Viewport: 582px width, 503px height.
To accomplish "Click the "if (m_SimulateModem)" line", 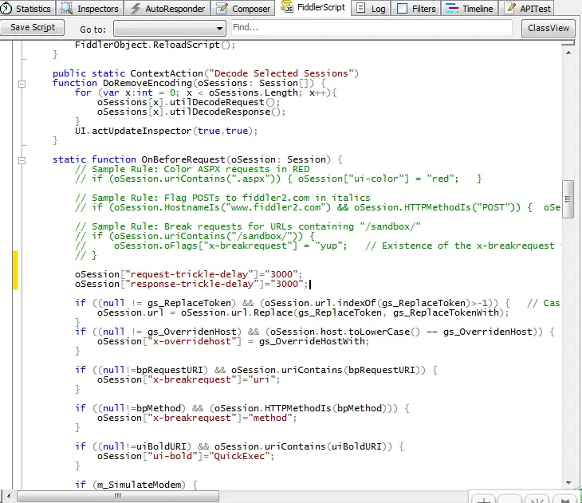I will point(136,485).
